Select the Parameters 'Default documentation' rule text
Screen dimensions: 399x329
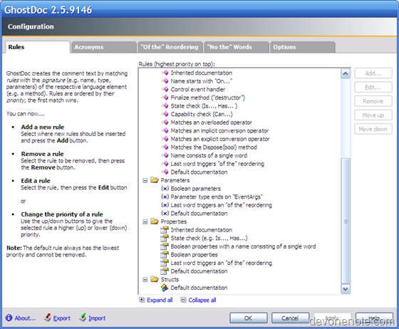pyautogui.click(x=199, y=214)
